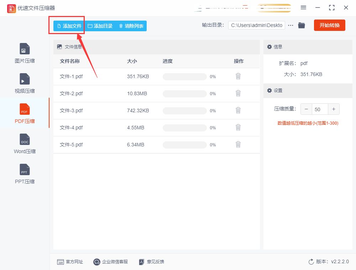Click 添加文件 to add files
The image size is (356, 270).
tap(69, 26)
